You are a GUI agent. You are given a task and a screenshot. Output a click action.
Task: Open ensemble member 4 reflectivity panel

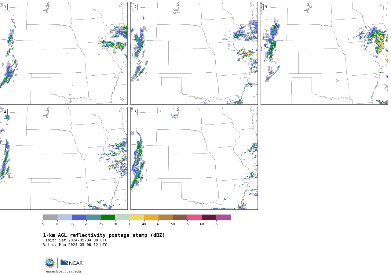[64, 158]
